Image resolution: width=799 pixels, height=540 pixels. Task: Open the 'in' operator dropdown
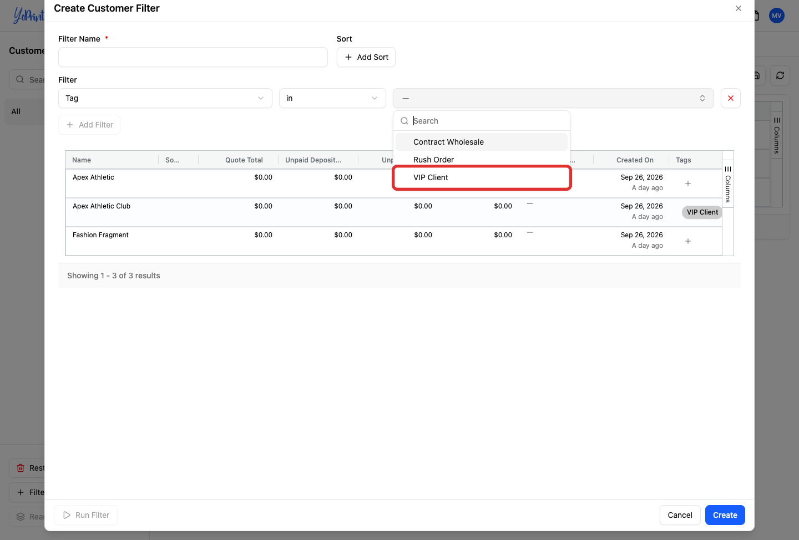(332, 98)
